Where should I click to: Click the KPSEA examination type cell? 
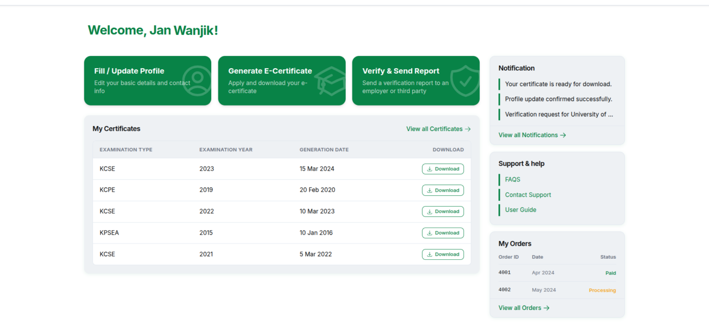pyautogui.click(x=109, y=233)
